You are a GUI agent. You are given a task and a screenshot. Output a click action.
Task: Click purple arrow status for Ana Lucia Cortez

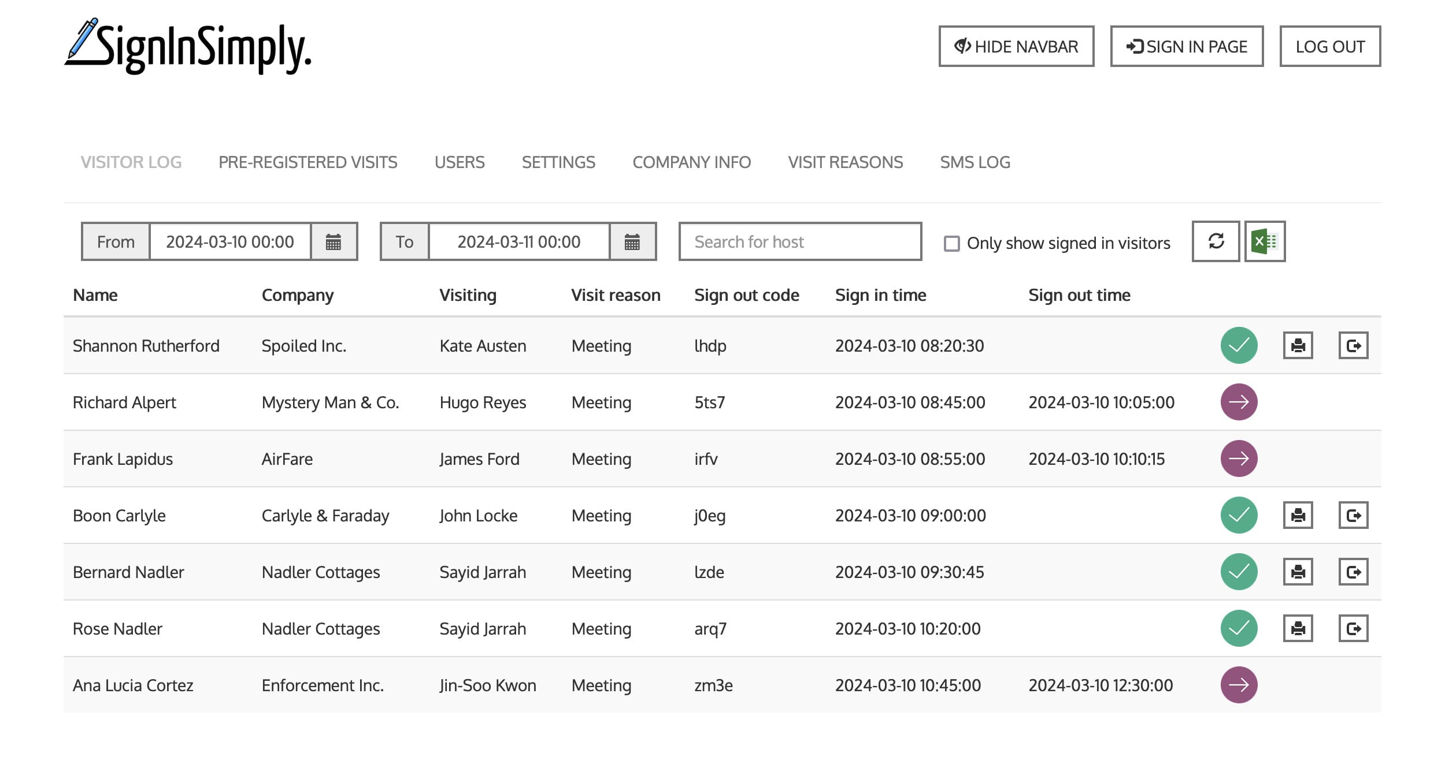[1239, 685]
